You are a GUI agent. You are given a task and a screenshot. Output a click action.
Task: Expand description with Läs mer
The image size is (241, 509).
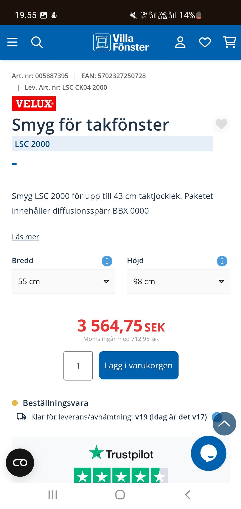pyautogui.click(x=25, y=237)
